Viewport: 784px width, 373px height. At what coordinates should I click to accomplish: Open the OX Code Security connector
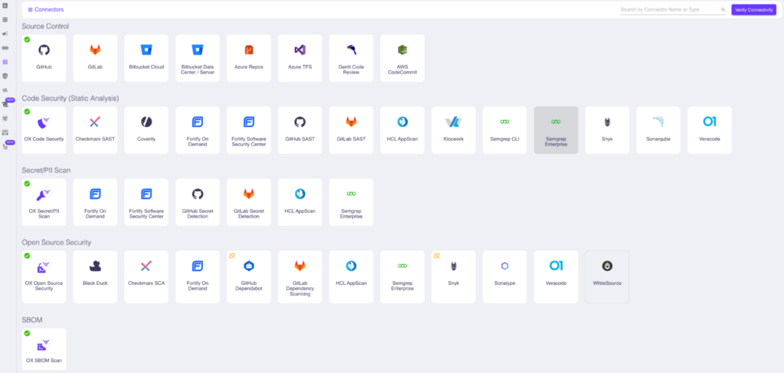[x=44, y=130]
